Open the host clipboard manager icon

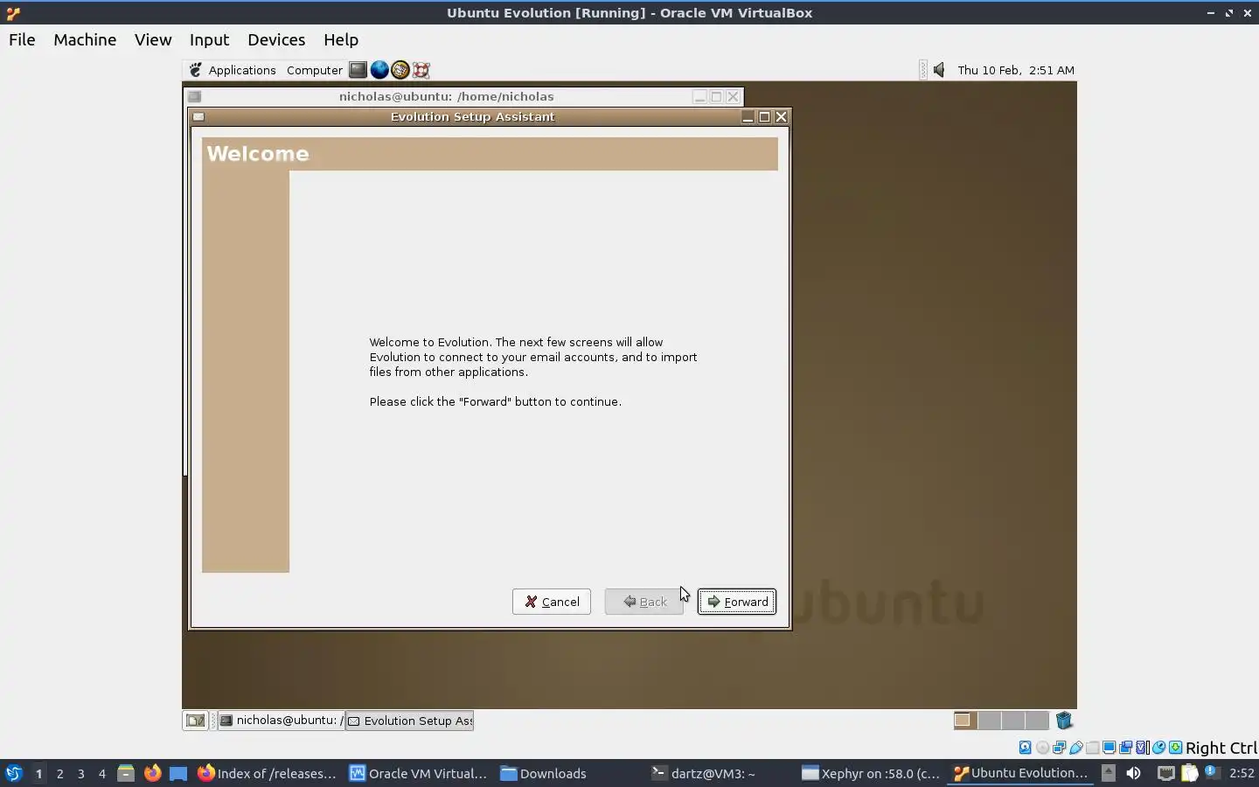[1189, 773]
